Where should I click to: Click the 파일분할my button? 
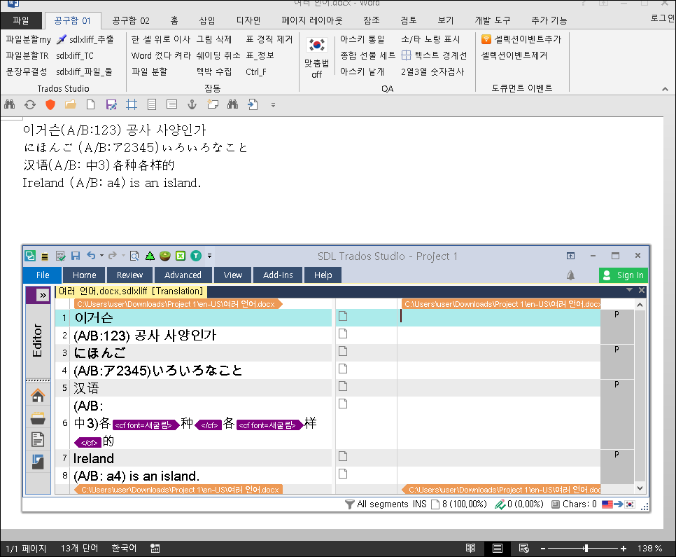[x=29, y=39]
